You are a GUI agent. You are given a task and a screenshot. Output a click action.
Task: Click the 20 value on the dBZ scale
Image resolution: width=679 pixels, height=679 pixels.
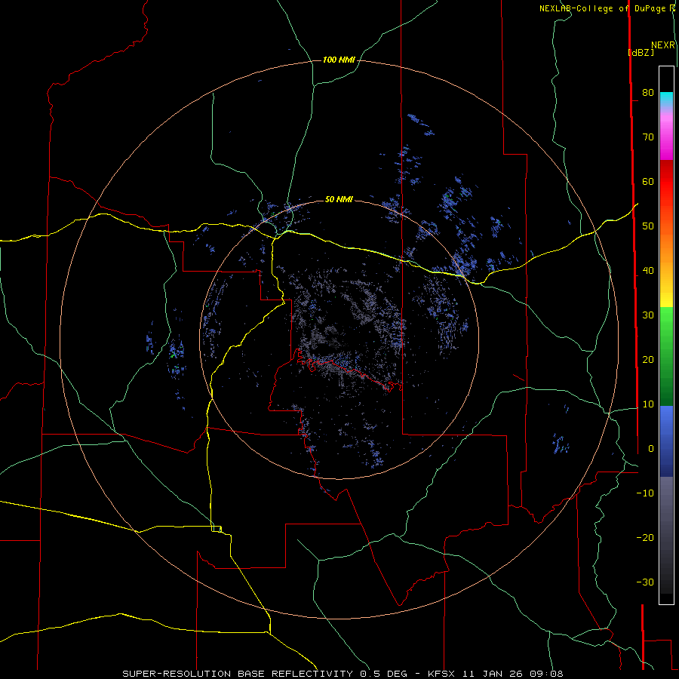(648, 359)
